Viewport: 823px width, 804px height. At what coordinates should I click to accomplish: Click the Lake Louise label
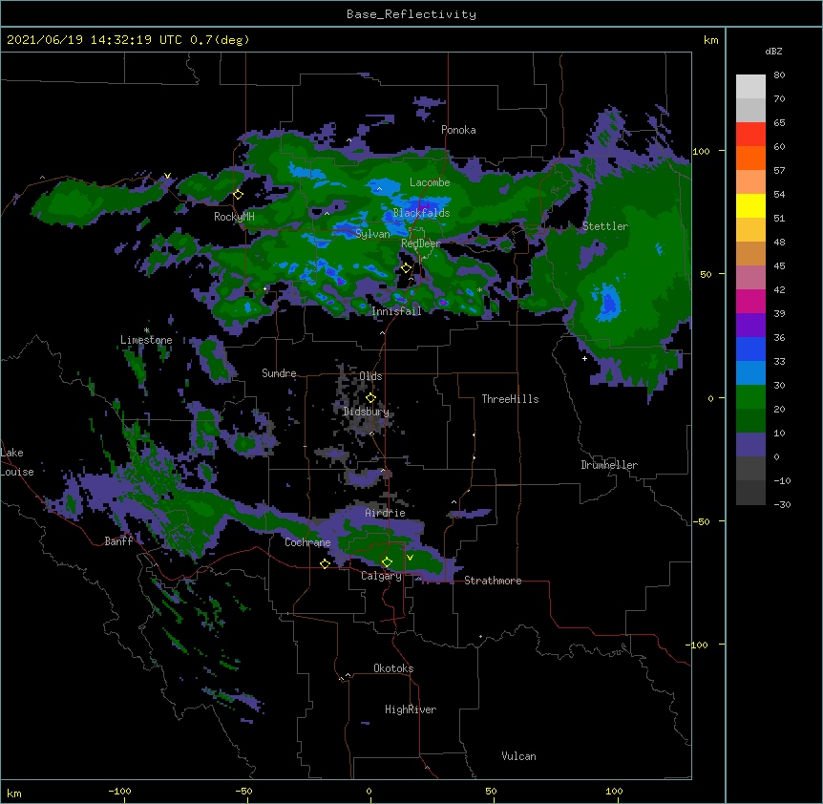15,462
